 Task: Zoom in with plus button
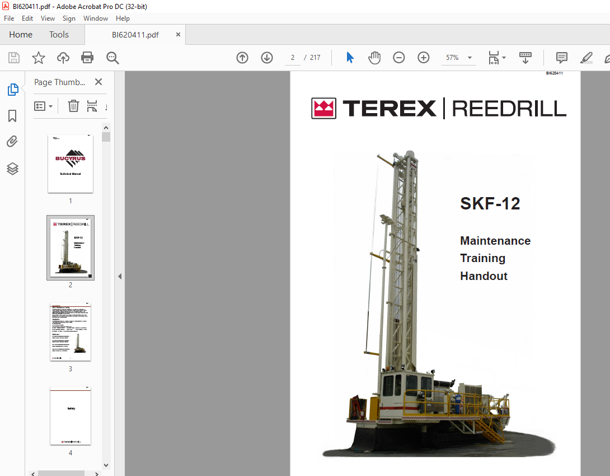423,58
